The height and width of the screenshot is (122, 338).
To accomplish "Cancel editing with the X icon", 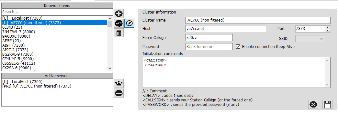I will point(313,105).
